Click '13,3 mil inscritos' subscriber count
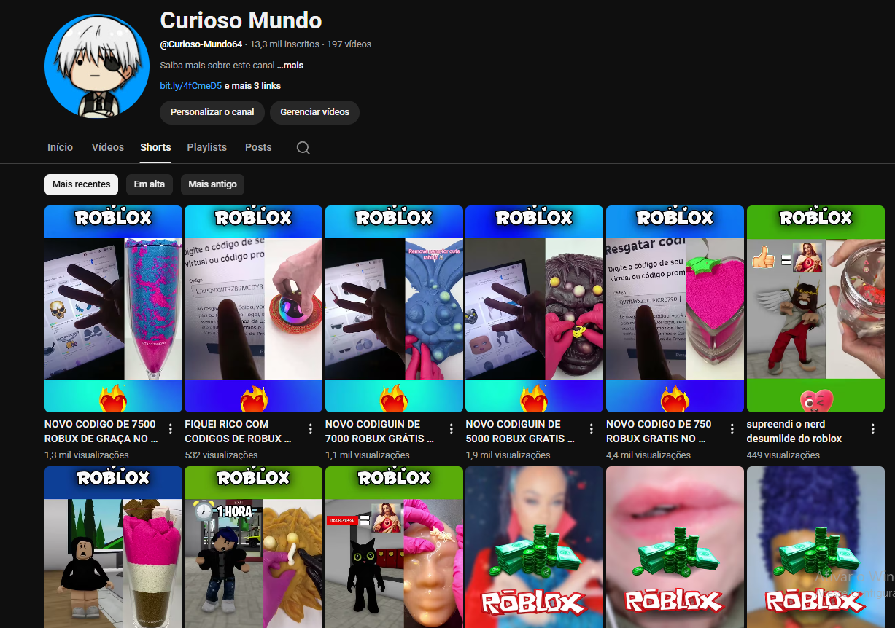This screenshot has width=895, height=628. (x=284, y=44)
